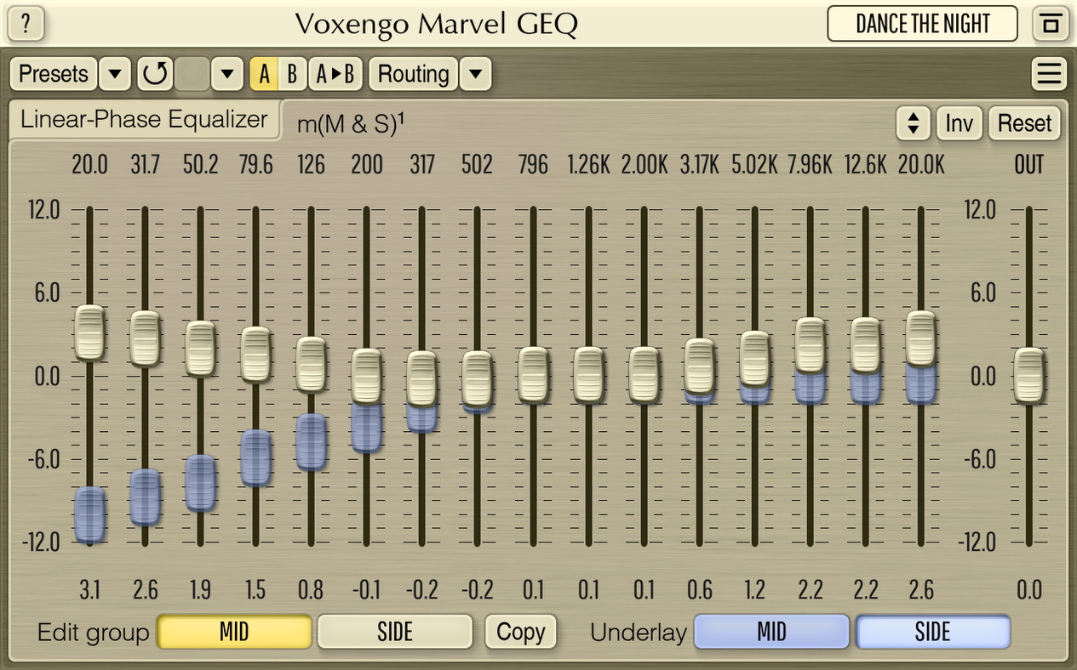This screenshot has width=1077, height=670.
Task: Click the 5.02K band fader handle
Action: (x=755, y=358)
